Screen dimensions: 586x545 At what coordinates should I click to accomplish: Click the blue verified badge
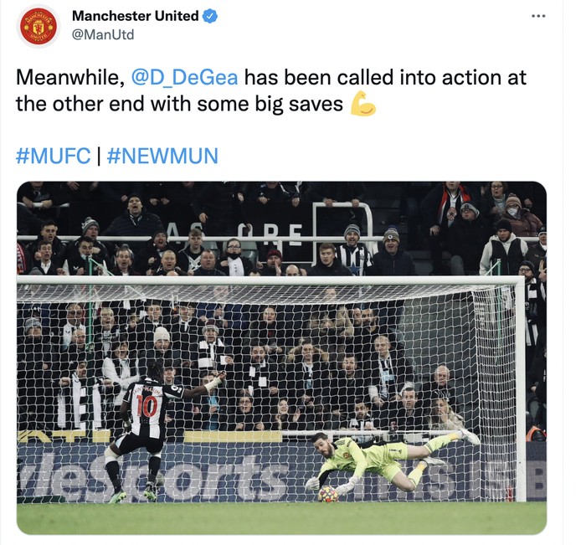click(x=210, y=16)
